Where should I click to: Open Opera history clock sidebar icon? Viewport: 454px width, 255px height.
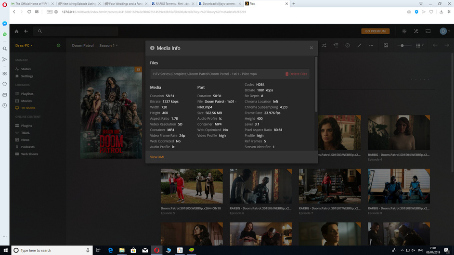pos(5,106)
